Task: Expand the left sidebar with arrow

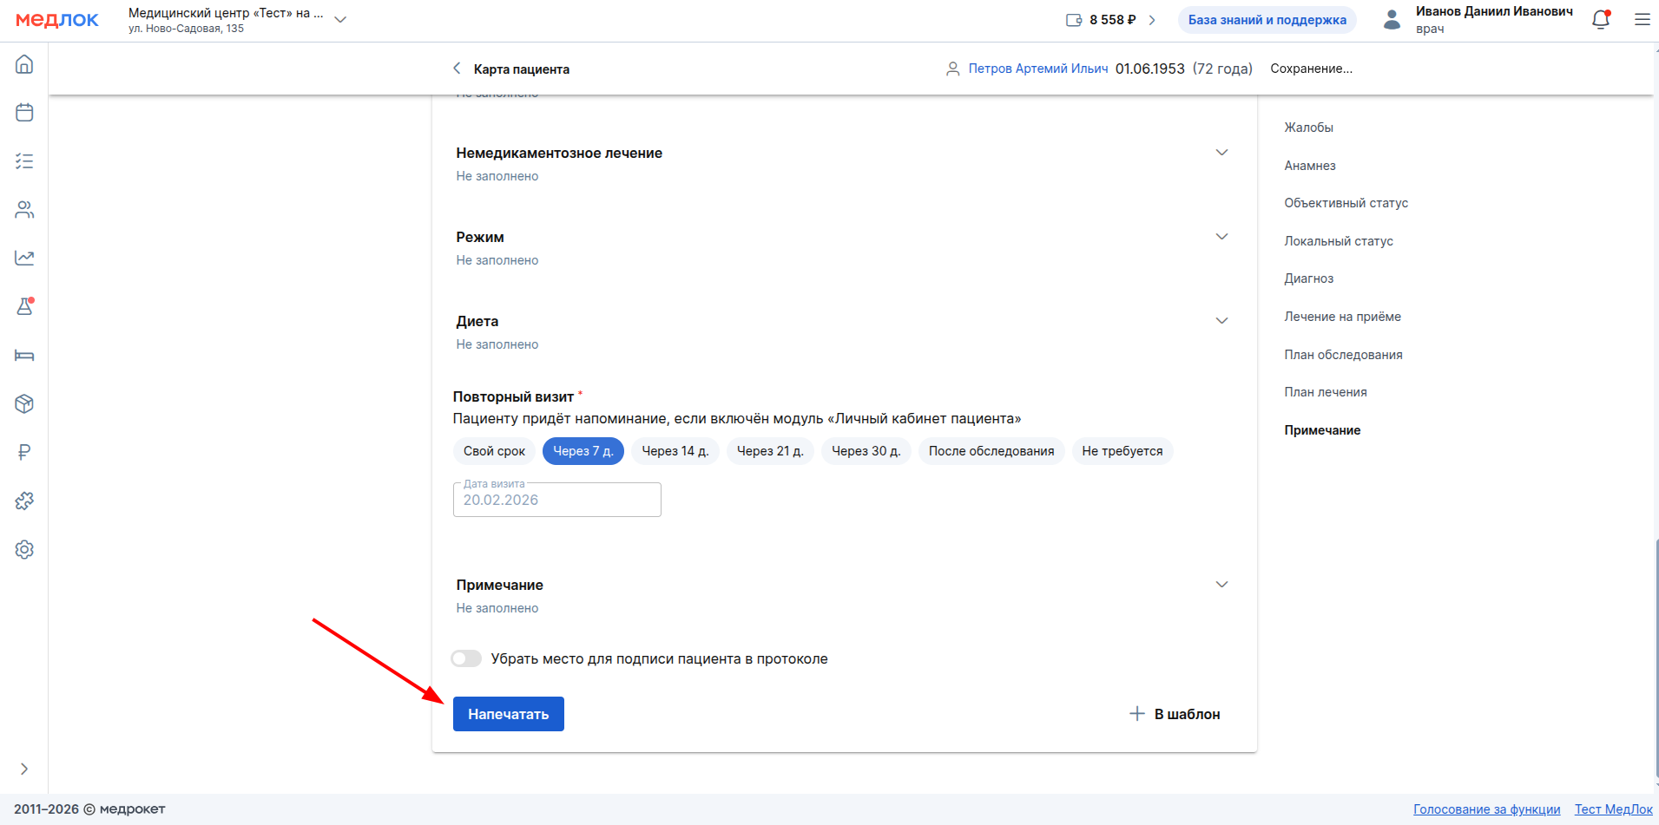Action: [x=24, y=769]
